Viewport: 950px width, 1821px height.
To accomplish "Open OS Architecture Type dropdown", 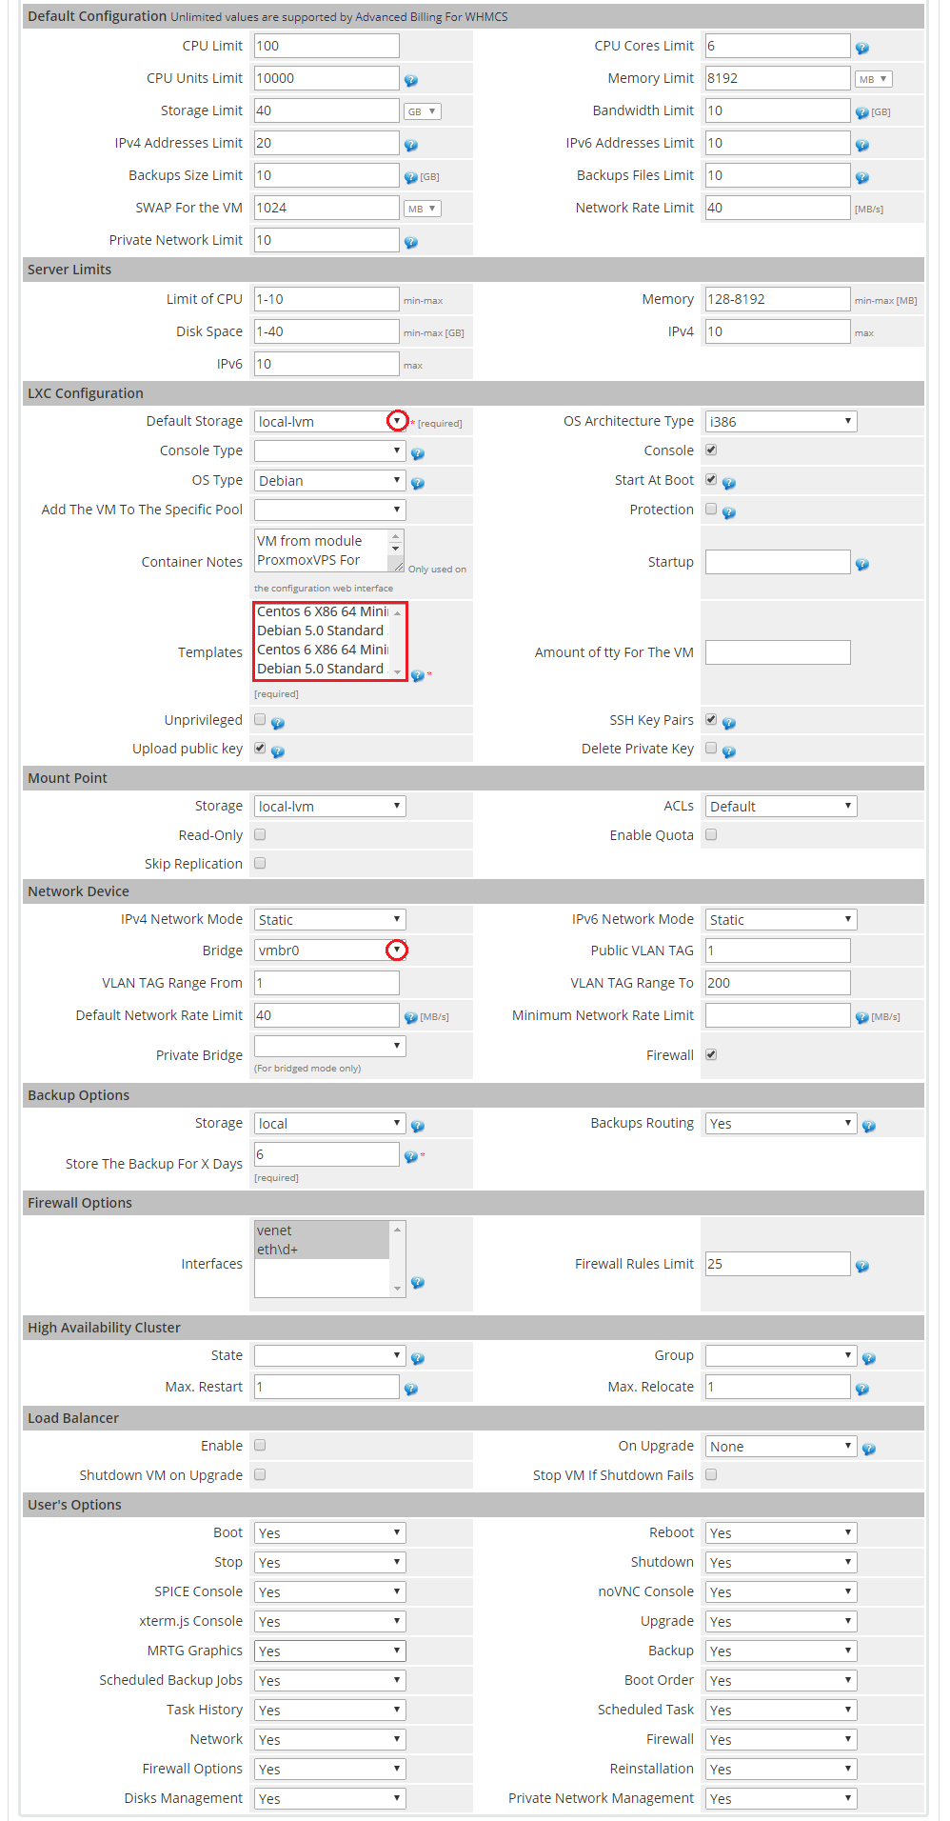I will click(x=781, y=421).
